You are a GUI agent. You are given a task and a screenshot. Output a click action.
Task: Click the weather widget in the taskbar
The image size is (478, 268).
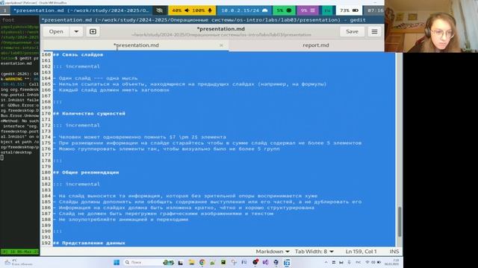coord(18,262)
